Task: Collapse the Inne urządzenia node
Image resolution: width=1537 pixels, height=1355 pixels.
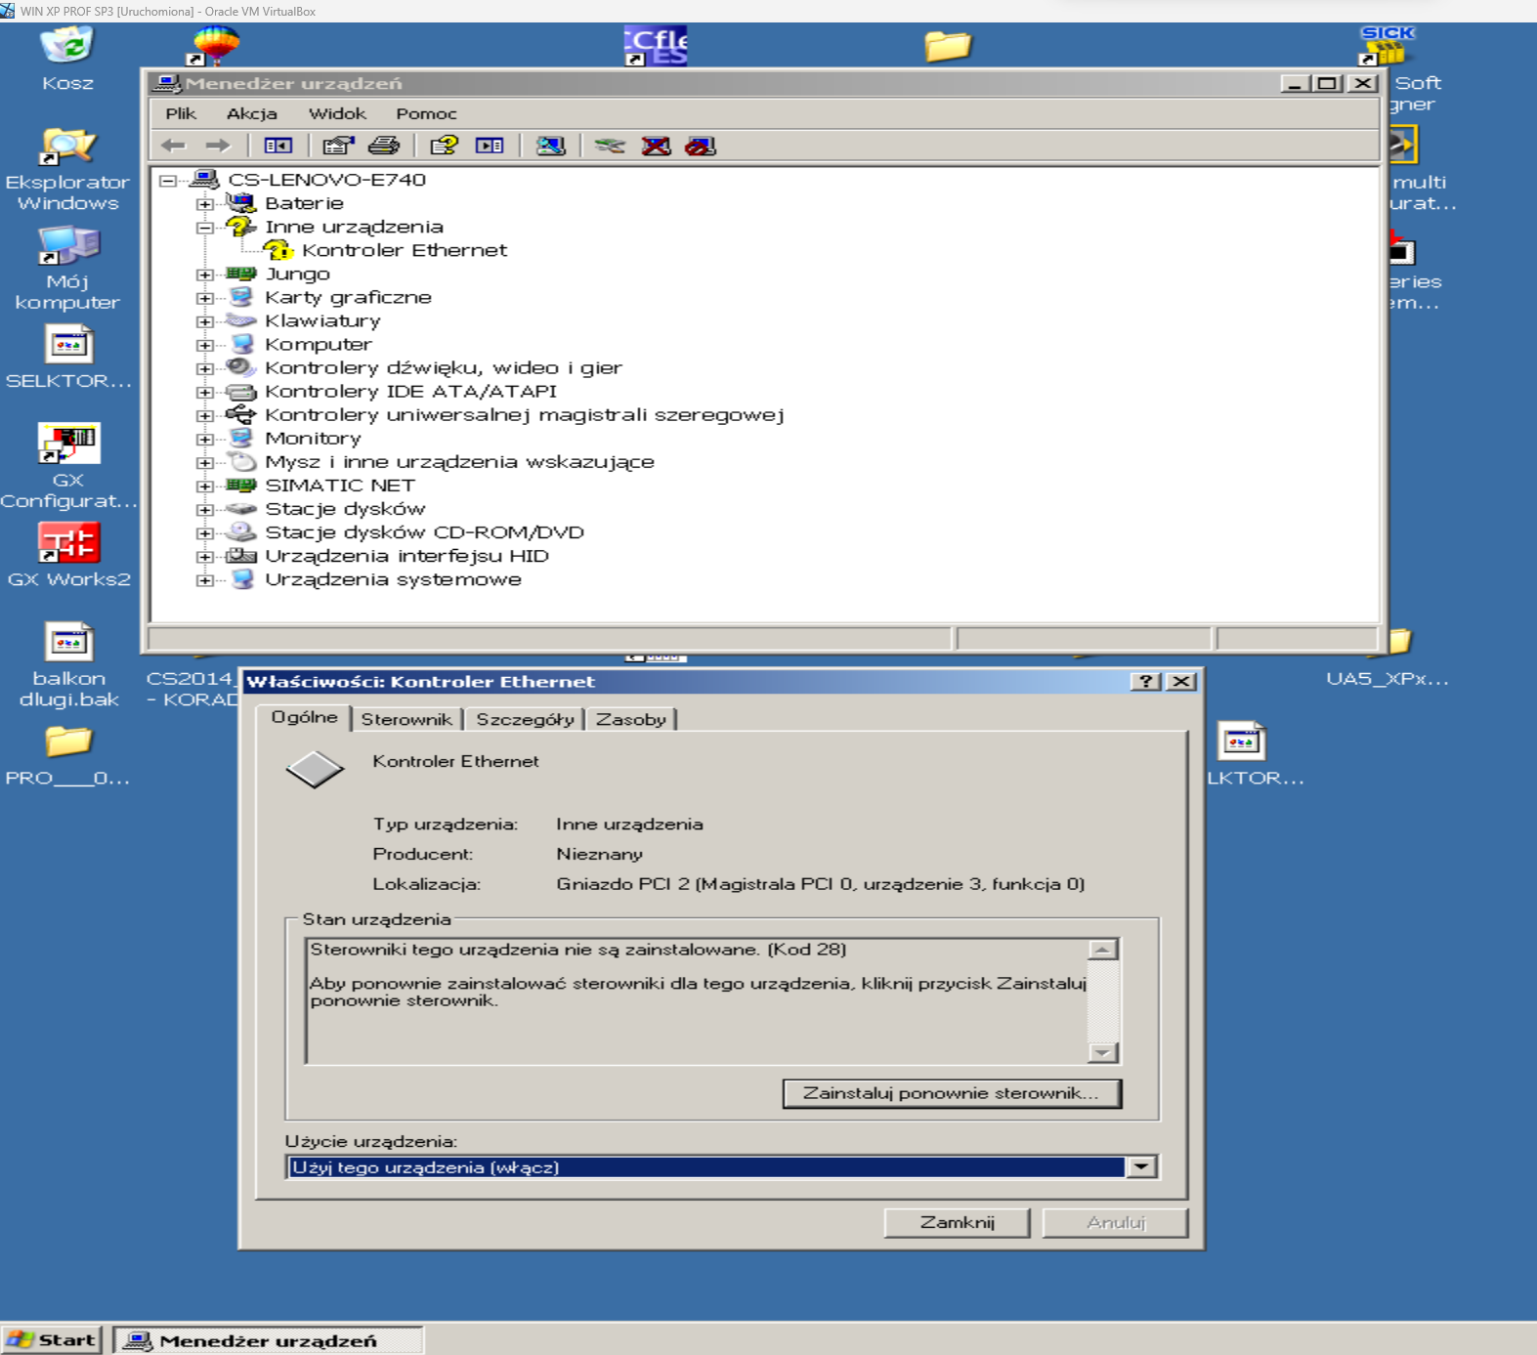Action: 204,228
